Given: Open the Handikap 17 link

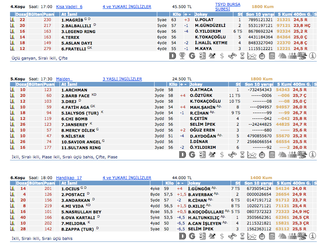Looking at the screenshot, I should 69,178.
